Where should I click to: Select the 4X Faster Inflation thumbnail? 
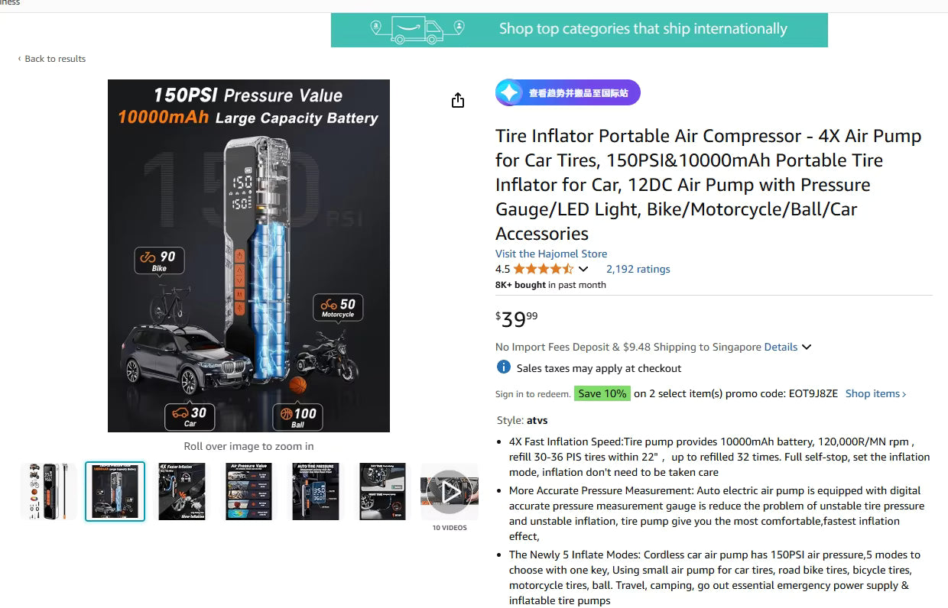click(x=181, y=492)
